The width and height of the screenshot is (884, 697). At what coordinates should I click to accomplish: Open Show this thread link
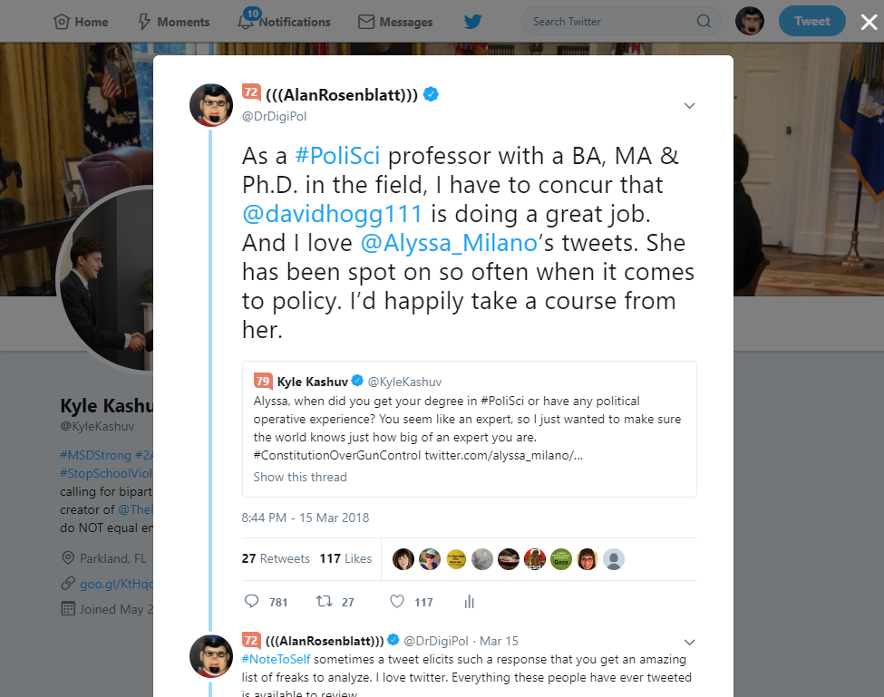point(300,478)
